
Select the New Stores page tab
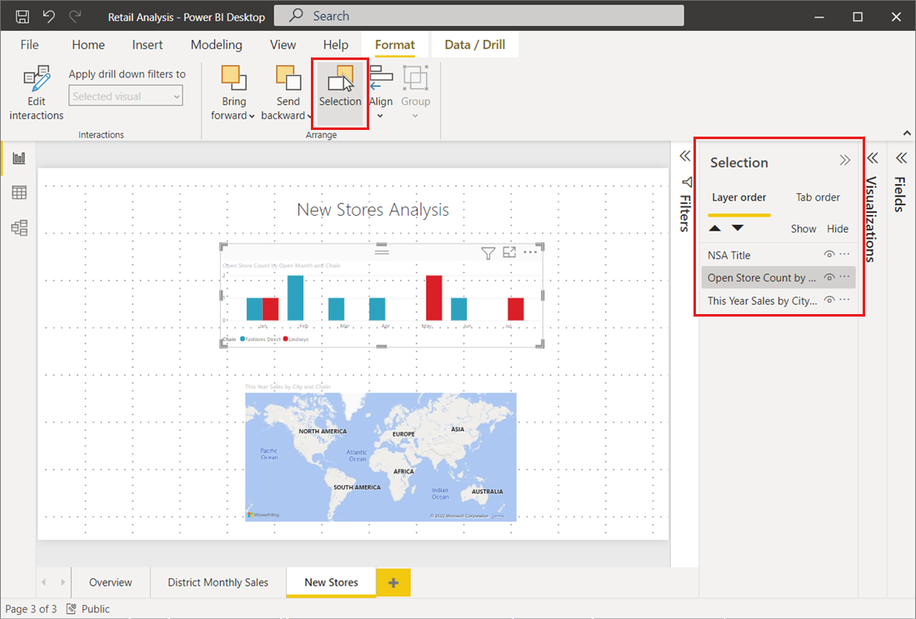(x=331, y=582)
